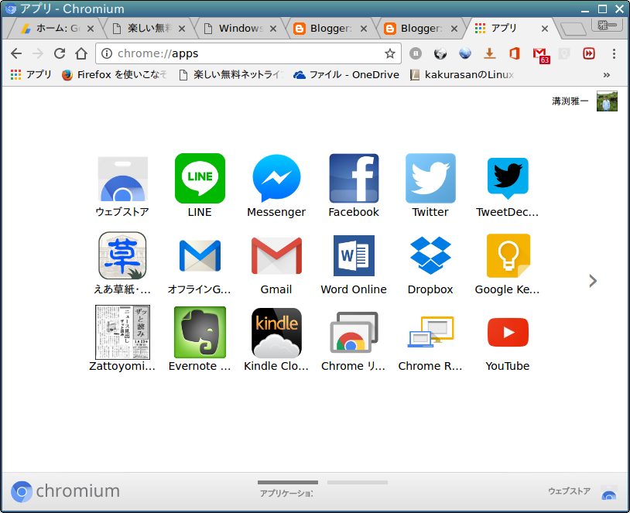
Task: Go to next apps page arrow
Action: 593,281
